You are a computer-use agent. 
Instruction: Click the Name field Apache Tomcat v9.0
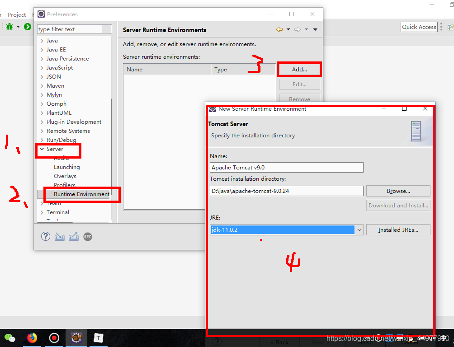pos(286,168)
